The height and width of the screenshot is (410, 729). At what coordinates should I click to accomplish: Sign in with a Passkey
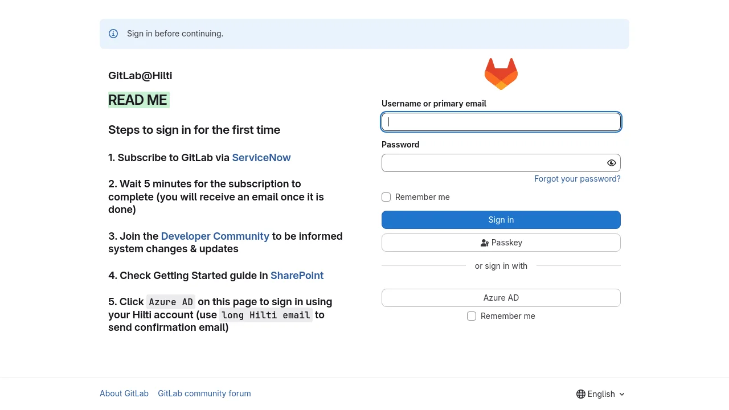(x=501, y=243)
